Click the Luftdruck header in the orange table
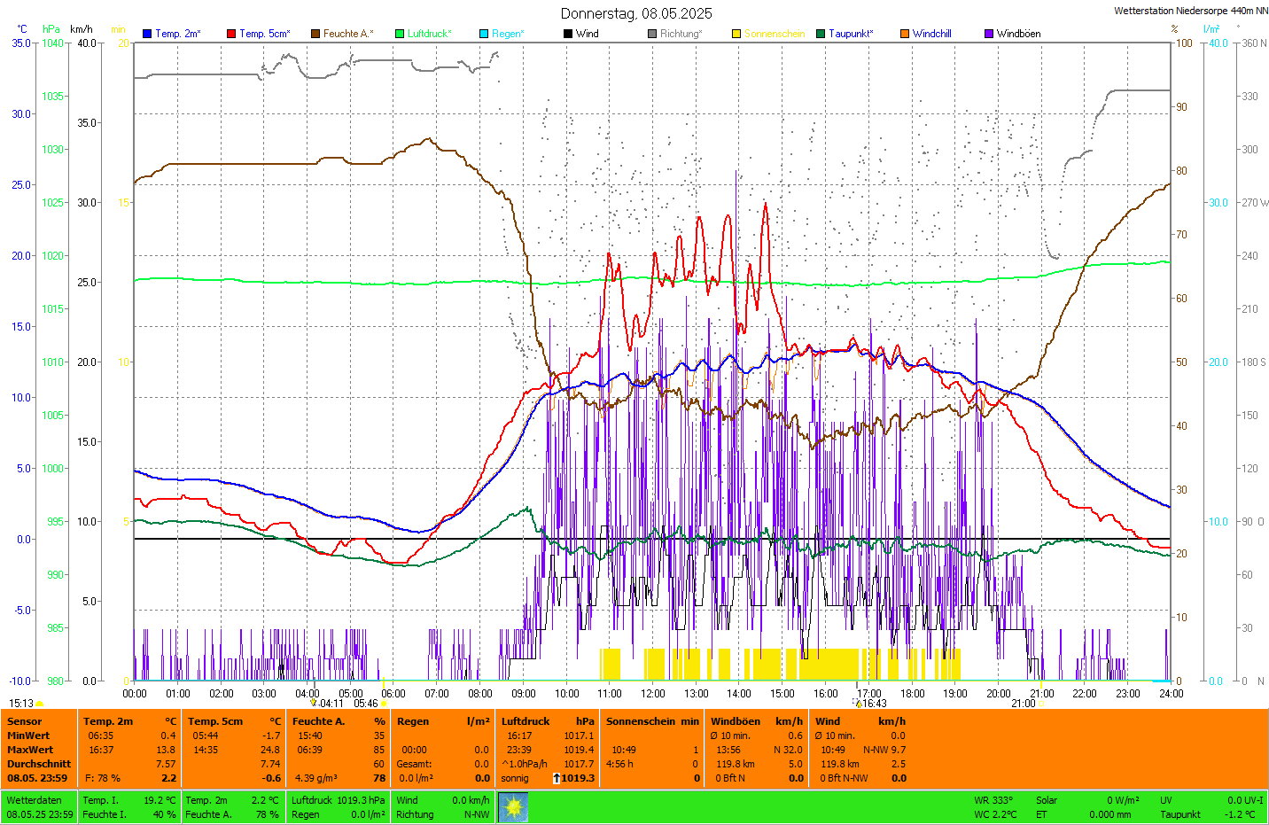Viewport: 1269px width, 825px height. [x=526, y=721]
